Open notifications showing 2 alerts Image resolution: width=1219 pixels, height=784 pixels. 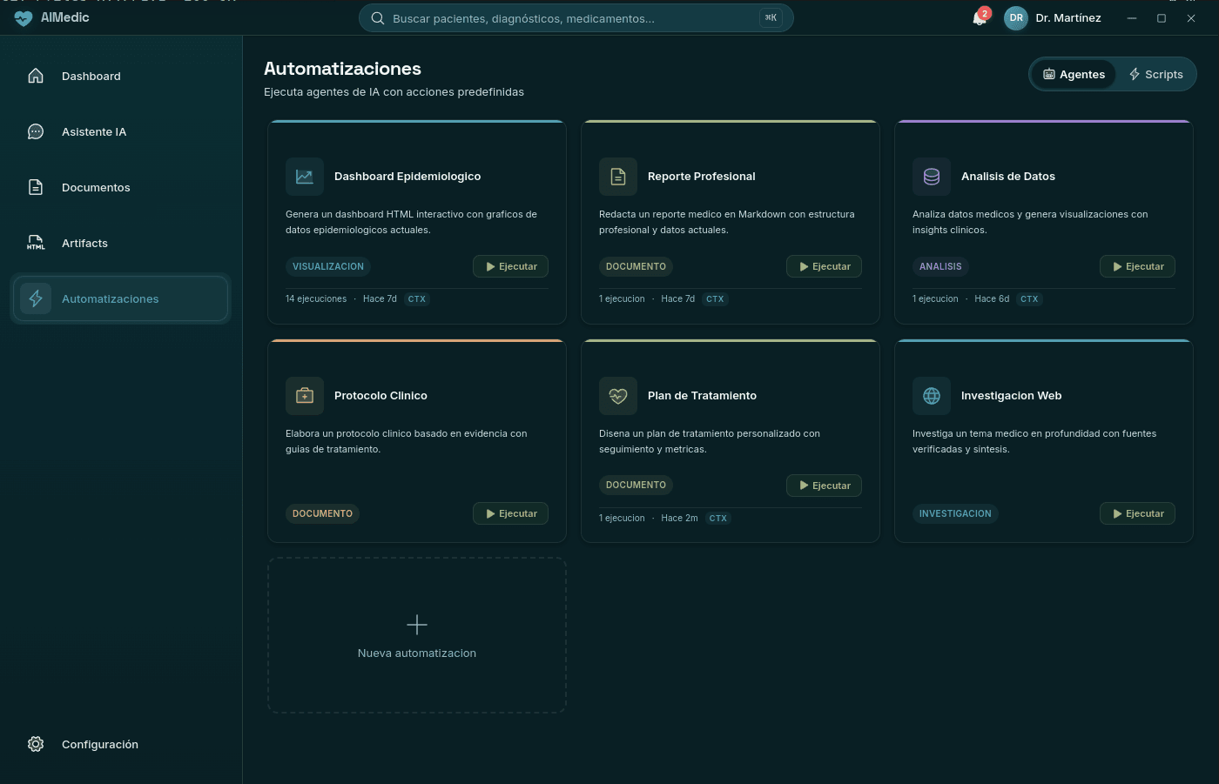(x=977, y=18)
